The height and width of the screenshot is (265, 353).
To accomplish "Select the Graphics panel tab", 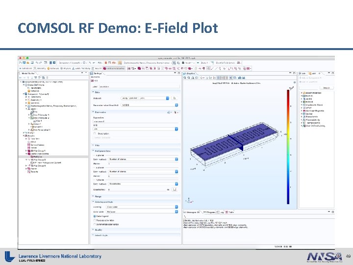I will 190,74.
